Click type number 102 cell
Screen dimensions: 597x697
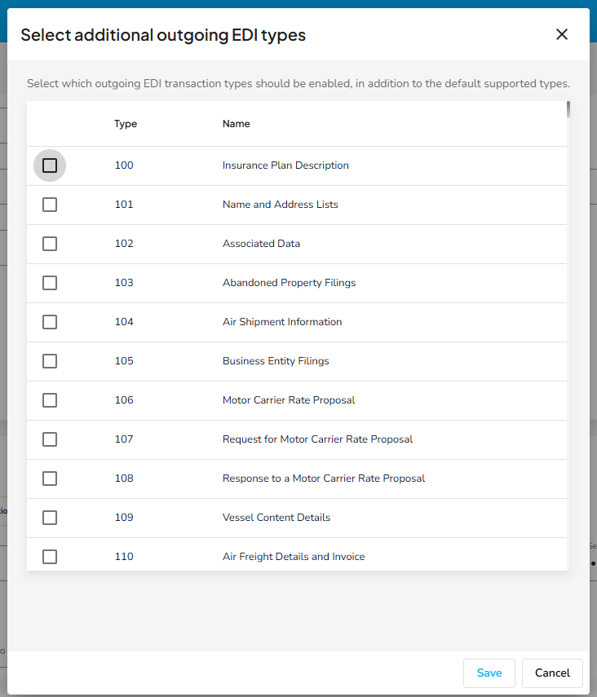click(124, 244)
